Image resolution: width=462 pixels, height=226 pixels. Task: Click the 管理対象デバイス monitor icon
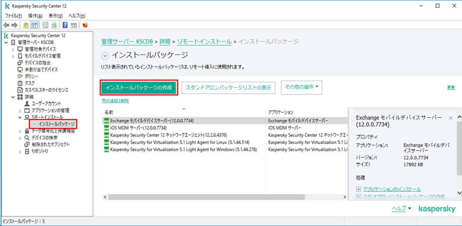coord(20,49)
